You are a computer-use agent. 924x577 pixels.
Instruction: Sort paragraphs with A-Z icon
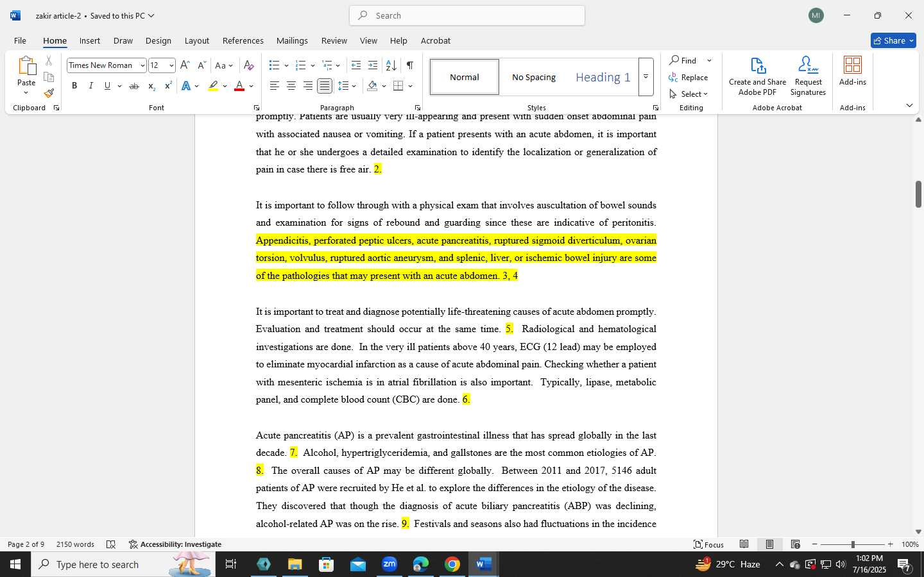(391, 65)
